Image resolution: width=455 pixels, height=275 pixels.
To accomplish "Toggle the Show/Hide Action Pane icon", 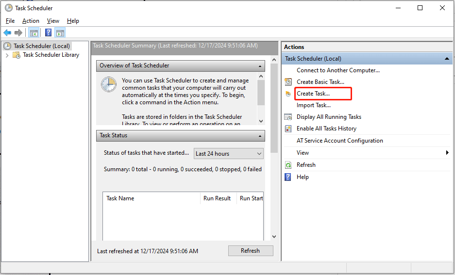I will click(x=60, y=33).
